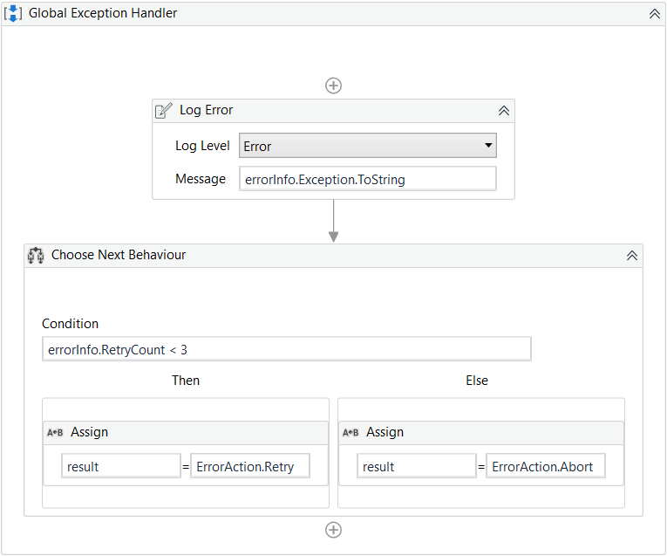Image resolution: width=667 pixels, height=556 pixels.
Task: Click the Global Exception Handler sequence icon
Action: coord(14,14)
